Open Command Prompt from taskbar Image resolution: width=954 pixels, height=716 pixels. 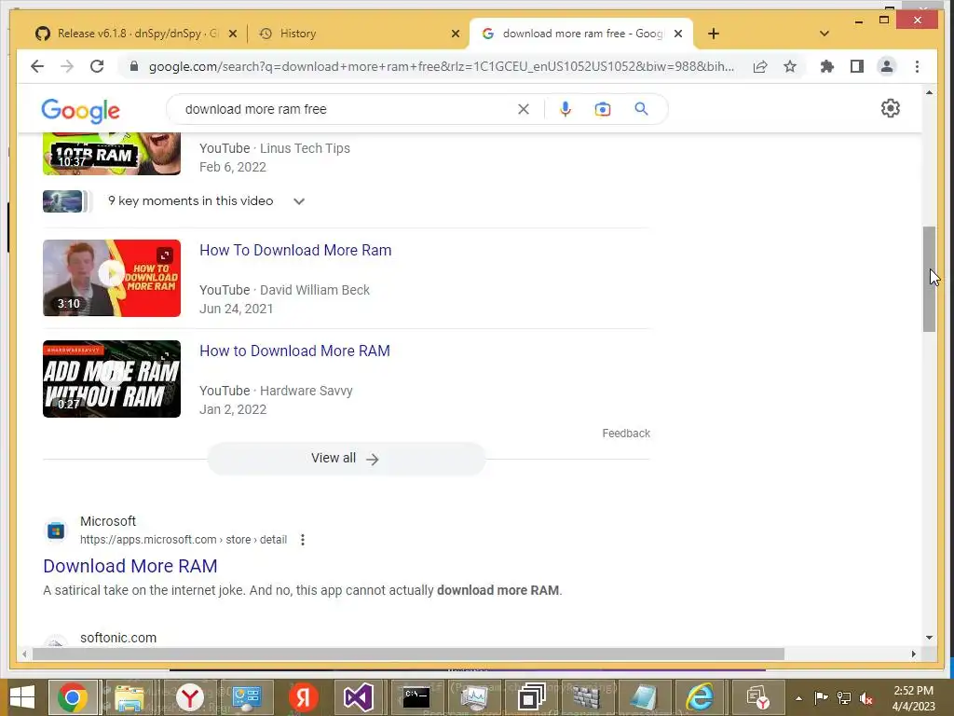(416, 697)
